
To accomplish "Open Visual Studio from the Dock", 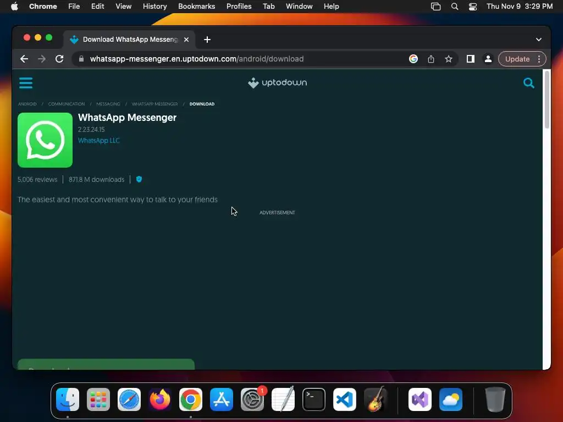I will [420, 399].
